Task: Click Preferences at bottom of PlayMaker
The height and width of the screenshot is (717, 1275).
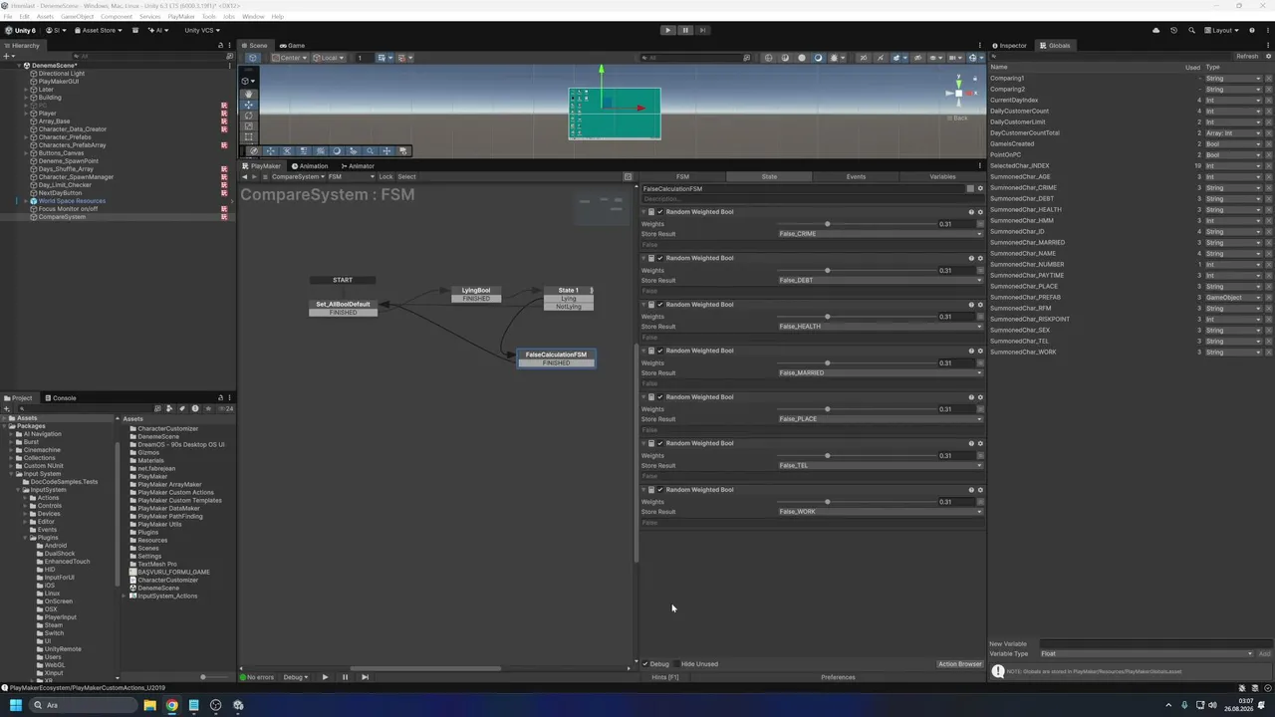Action: (838, 677)
